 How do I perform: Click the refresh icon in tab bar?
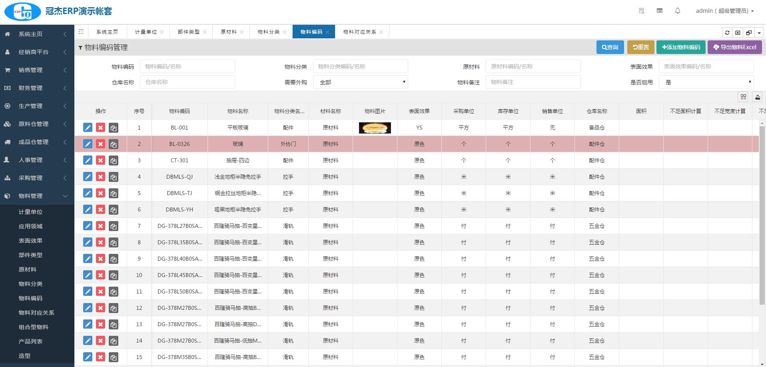(x=727, y=33)
